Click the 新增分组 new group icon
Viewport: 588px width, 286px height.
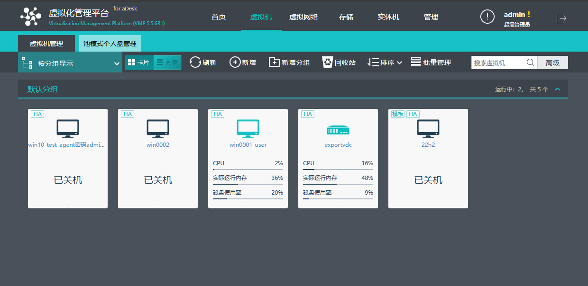274,62
